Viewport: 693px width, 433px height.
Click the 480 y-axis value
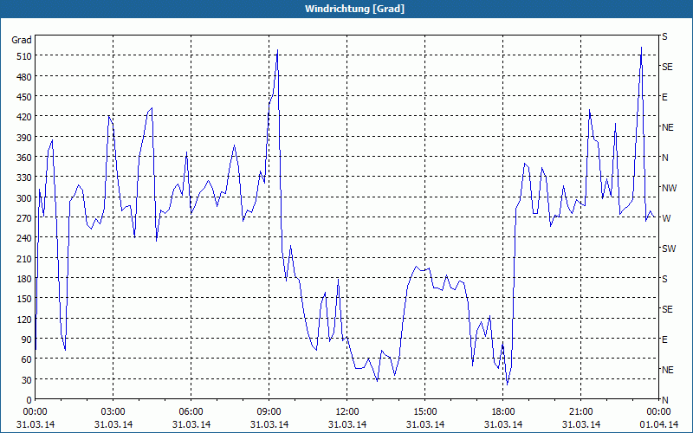coord(24,76)
